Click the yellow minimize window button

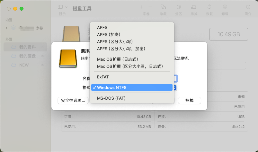(15, 9)
